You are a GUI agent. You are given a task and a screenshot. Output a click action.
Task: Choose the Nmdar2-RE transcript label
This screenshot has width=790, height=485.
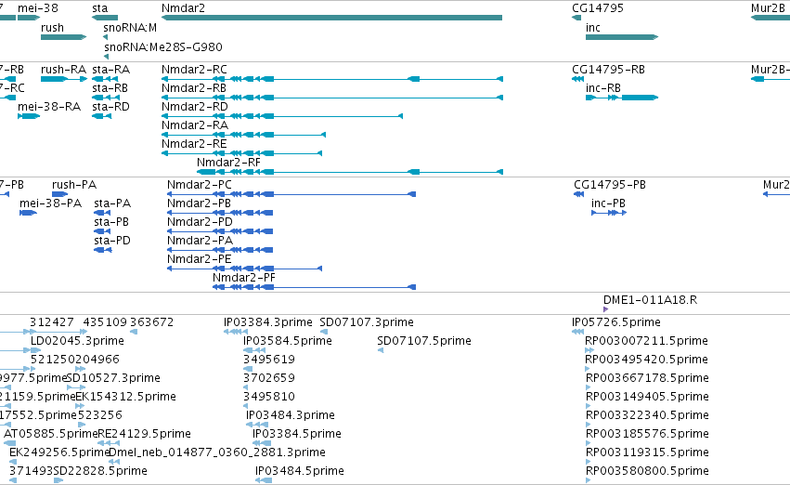pyautogui.click(x=194, y=144)
